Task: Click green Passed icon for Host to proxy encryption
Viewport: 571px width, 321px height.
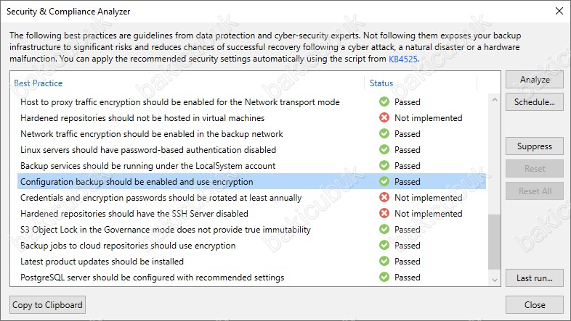Action: click(384, 101)
